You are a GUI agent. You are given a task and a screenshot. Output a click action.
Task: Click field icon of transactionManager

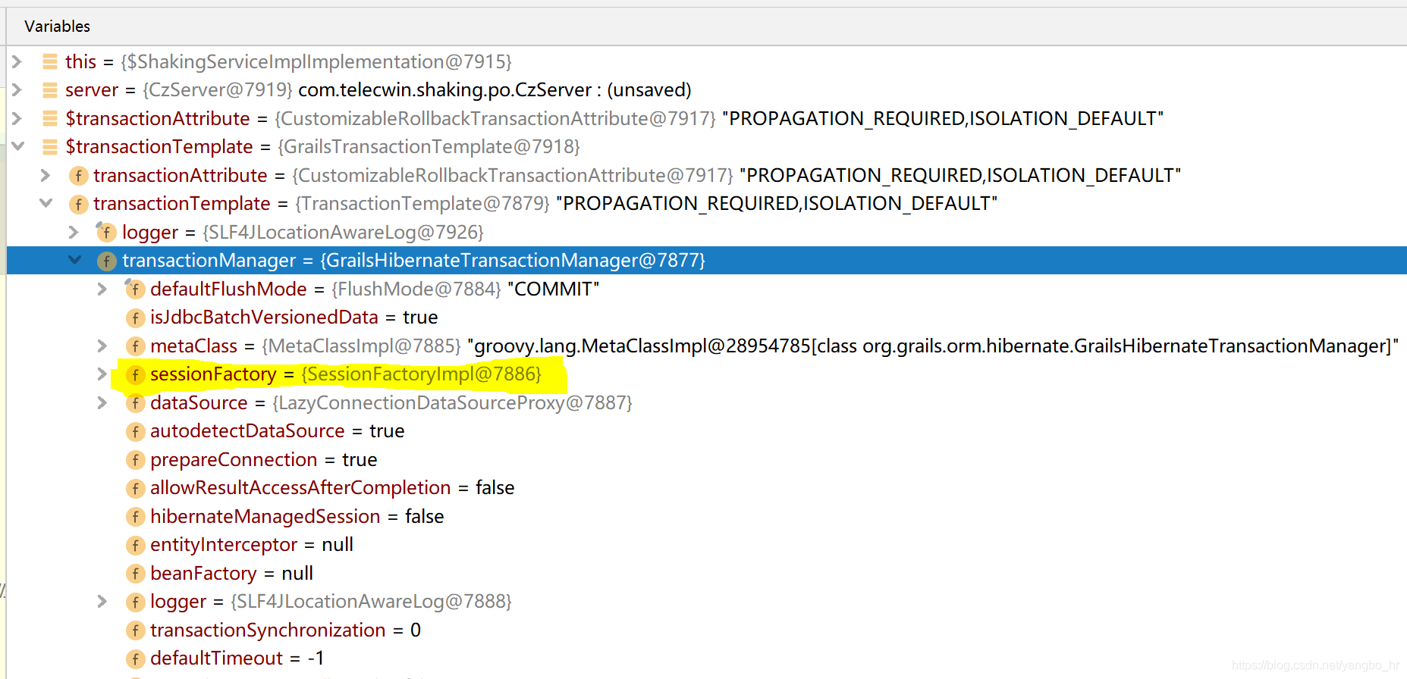[106, 261]
